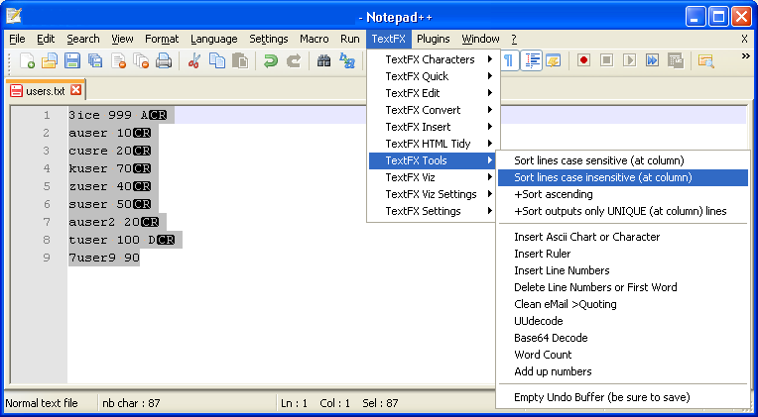
Task: Expand the TextFX Edit submenu
Action: pos(434,93)
